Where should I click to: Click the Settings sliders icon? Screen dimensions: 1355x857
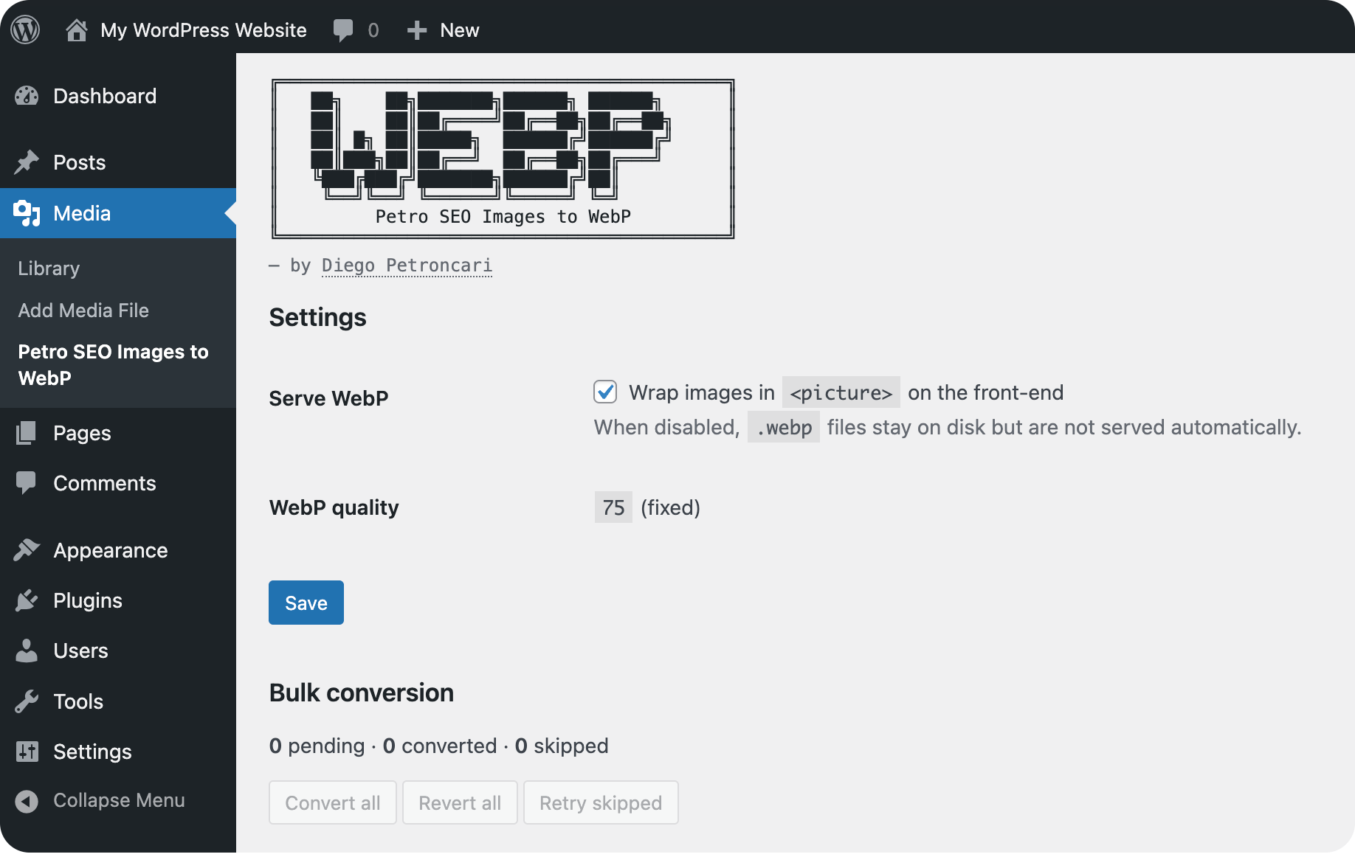click(x=27, y=752)
